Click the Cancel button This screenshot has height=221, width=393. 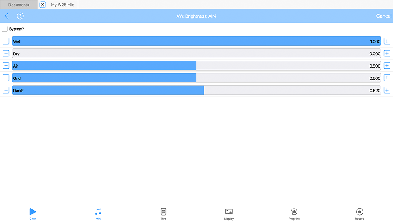coord(383,16)
